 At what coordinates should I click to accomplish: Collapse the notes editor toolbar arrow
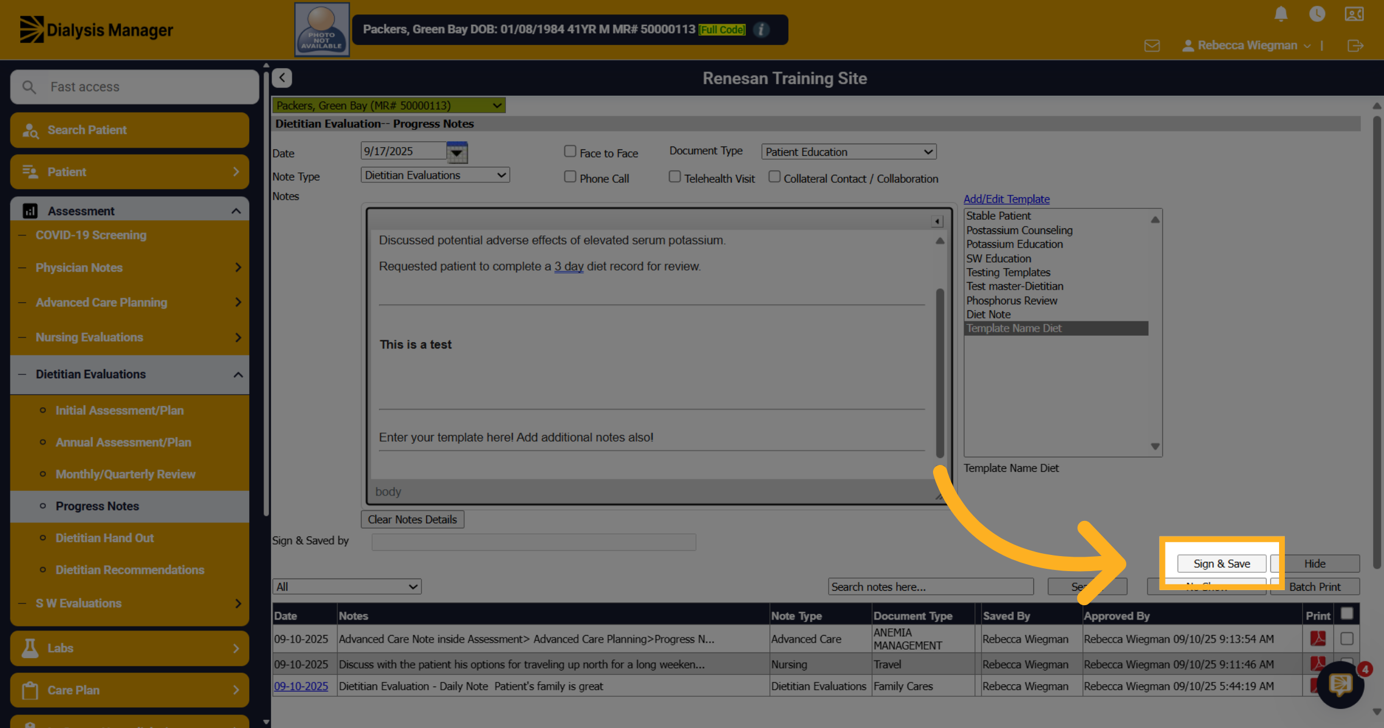[937, 222]
